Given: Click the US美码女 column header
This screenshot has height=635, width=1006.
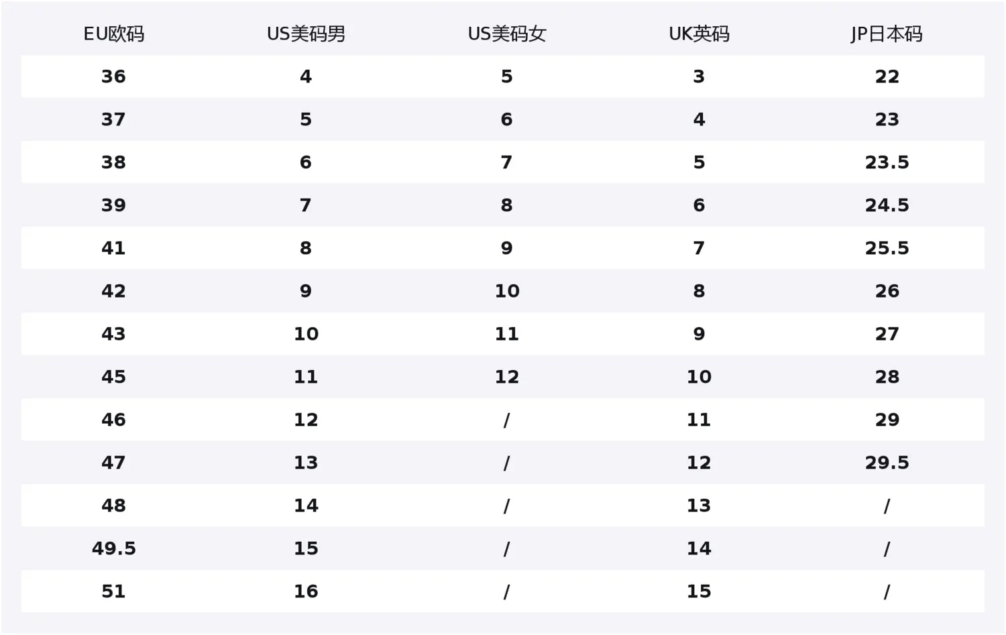Looking at the screenshot, I should [x=507, y=34].
